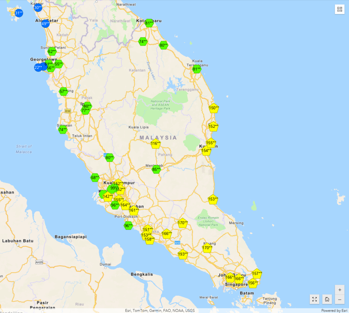Screen dimensions: 349x313
Task: Select the blue 22** marker near Georgetown
Action: coord(38,67)
